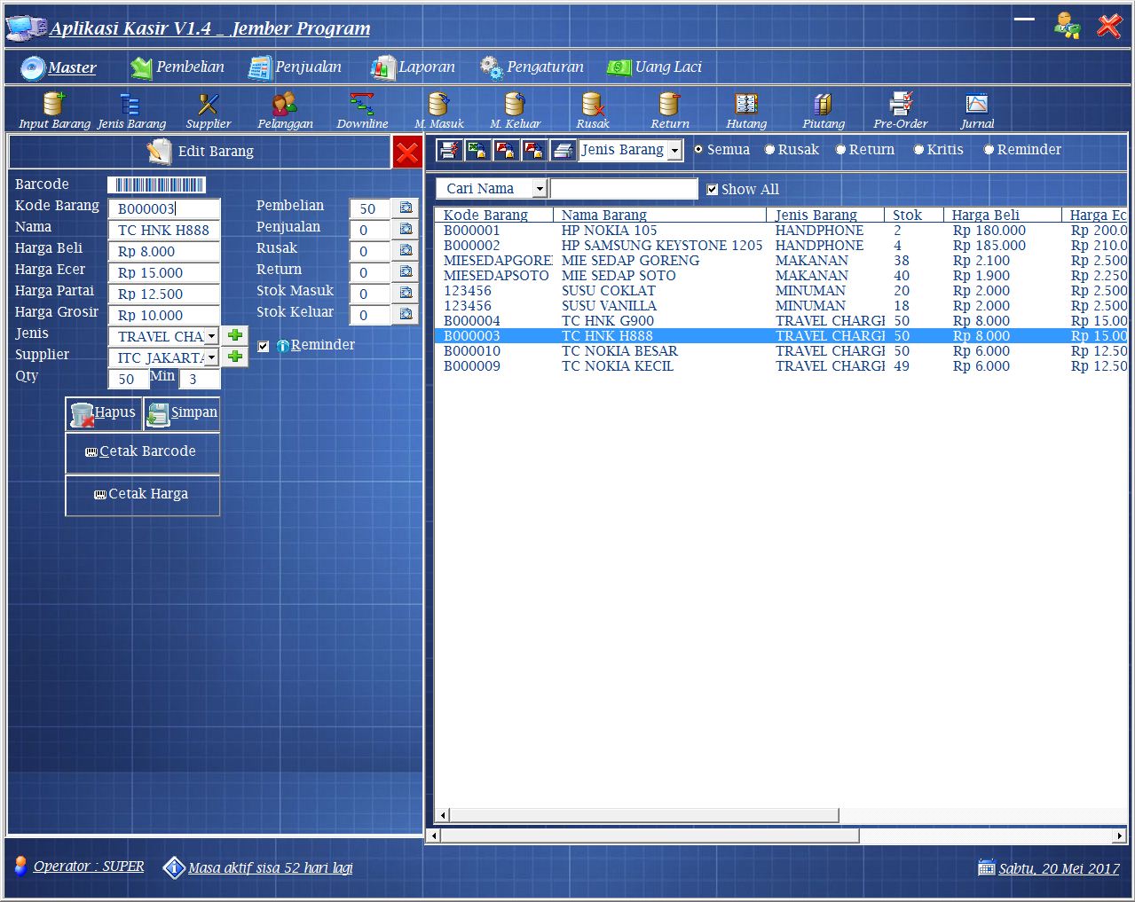The width and height of the screenshot is (1135, 902).
Task: Open the M. Masuk icon
Action: pos(439,111)
